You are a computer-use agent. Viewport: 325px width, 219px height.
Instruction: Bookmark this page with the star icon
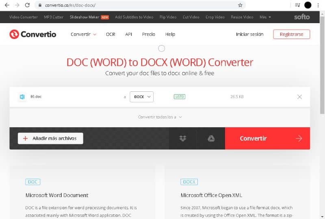pyautogui.click(x=240, y=5)
